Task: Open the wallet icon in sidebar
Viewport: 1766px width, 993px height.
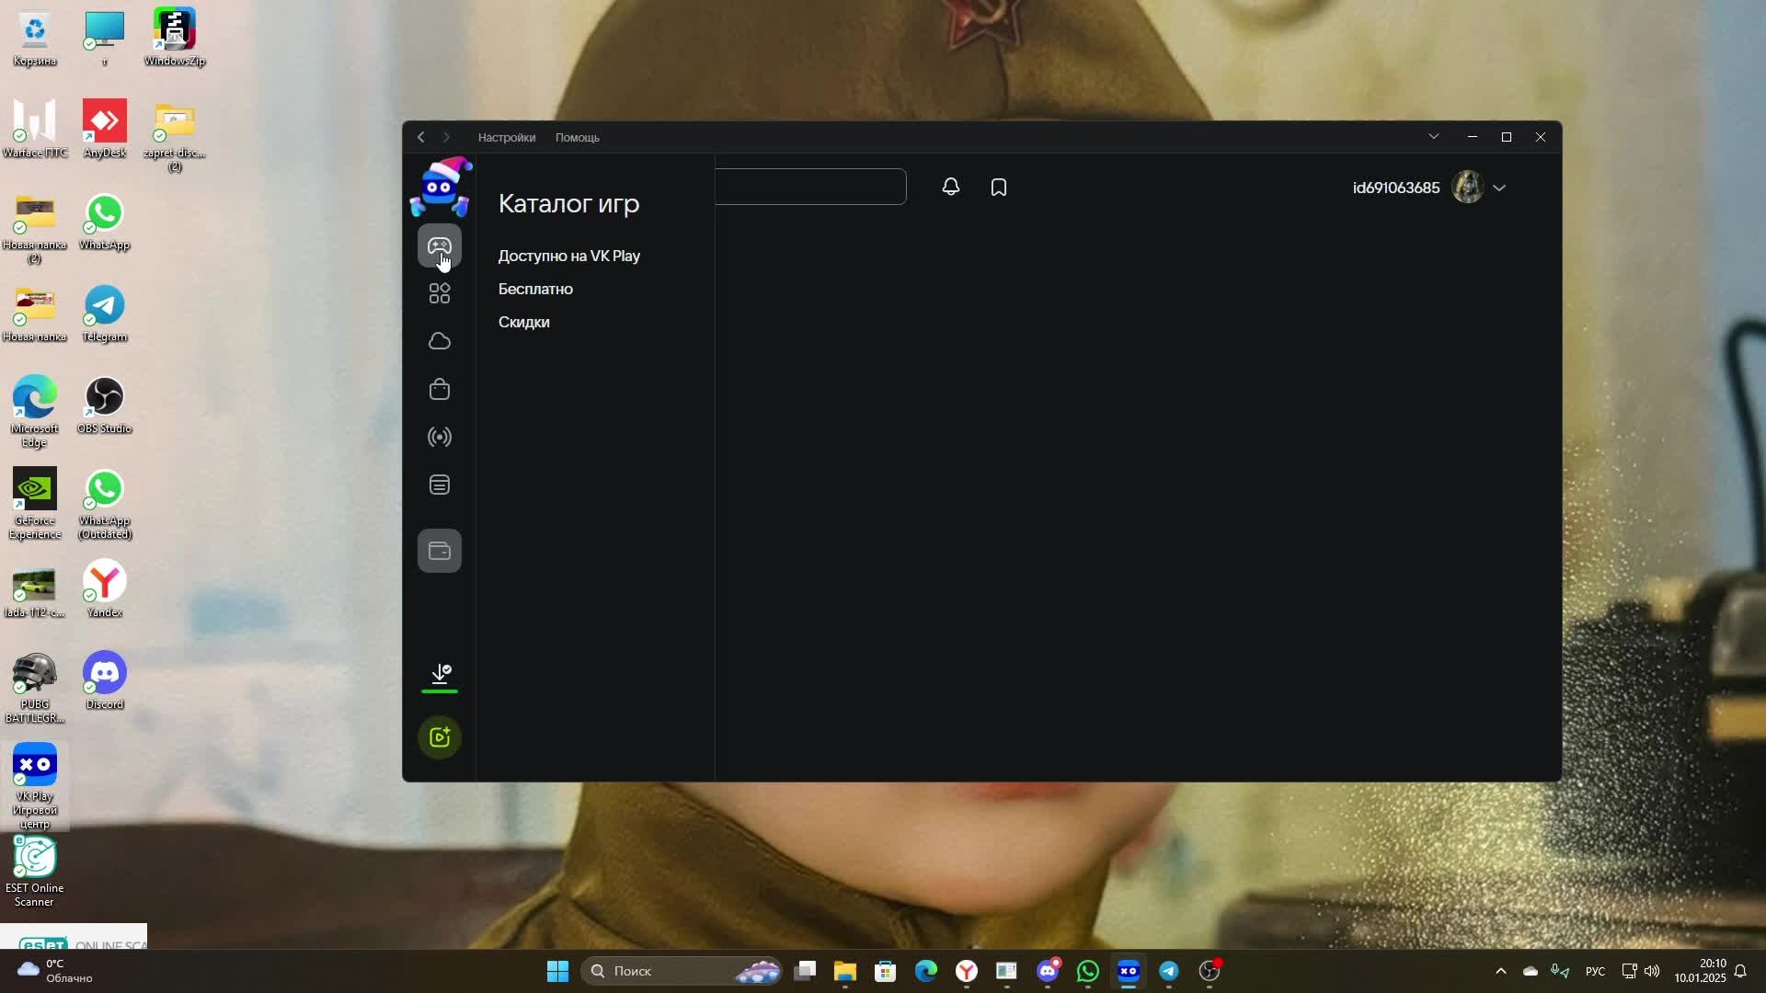Action: 439,551
